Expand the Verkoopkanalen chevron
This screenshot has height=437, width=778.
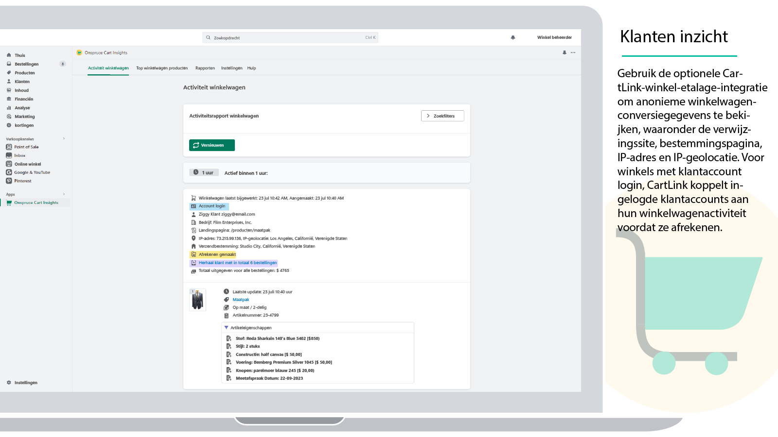coord(64,139)
